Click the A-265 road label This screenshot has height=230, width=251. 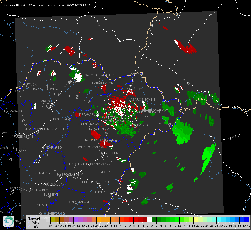click(186, 82)
